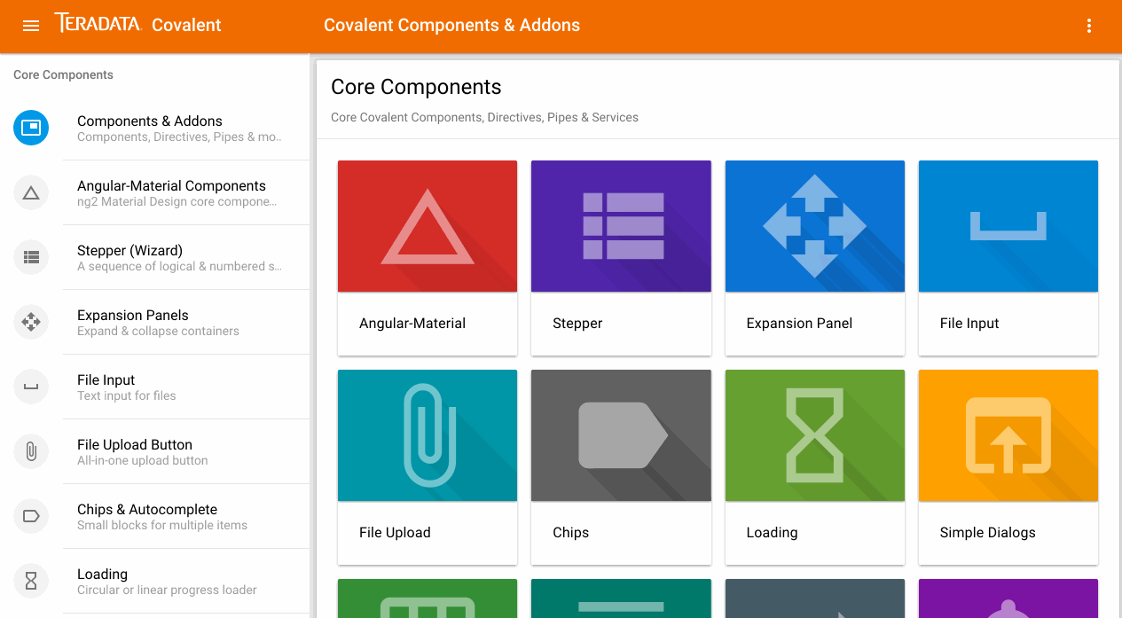The height and width of the screenshot is (618, 1122).
Task: Click the partially visible green card thumbnail
Action: click(428, 598)
